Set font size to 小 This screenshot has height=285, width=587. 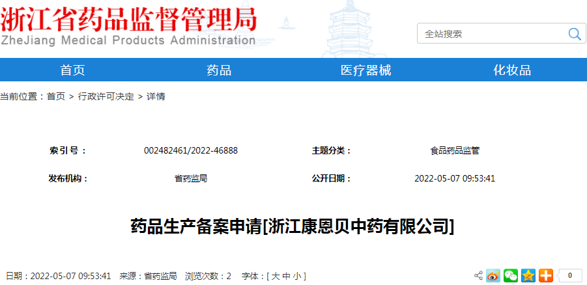coord(297,277)
